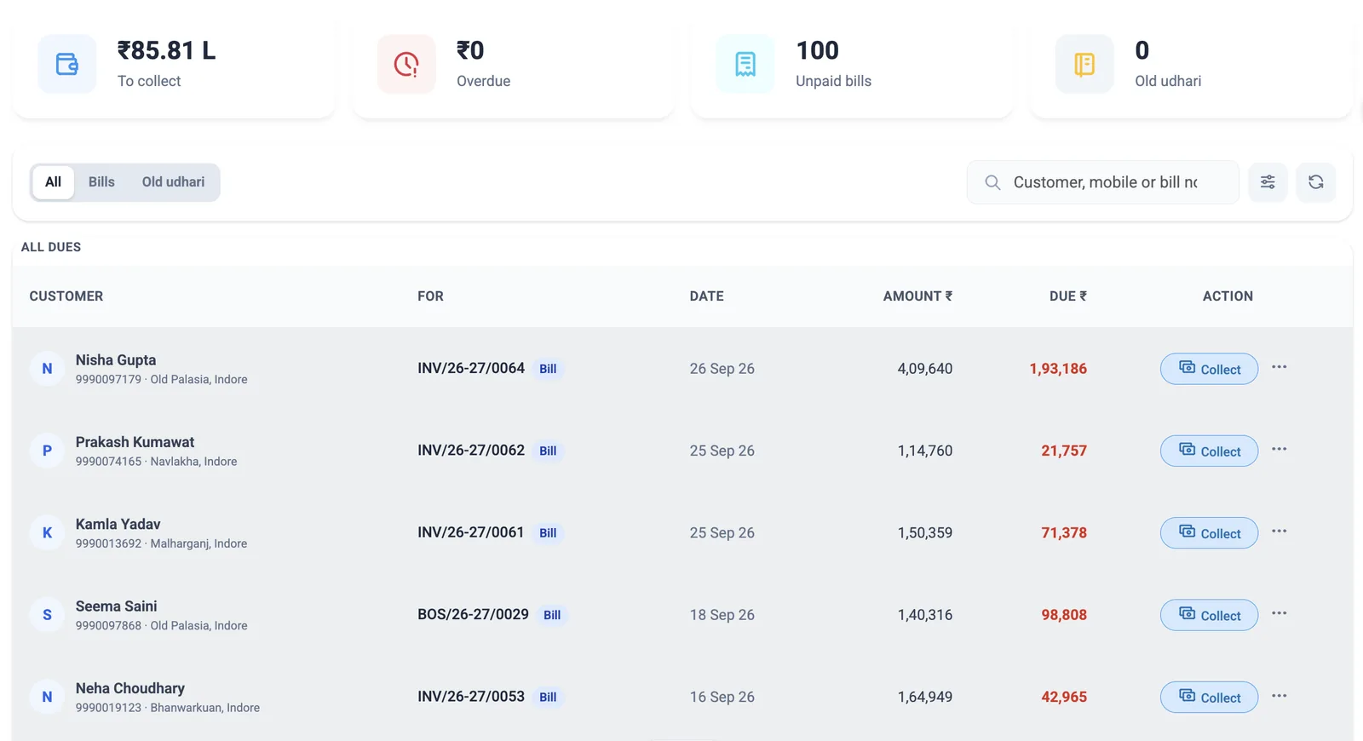Image resolution: width=1363 pixels, height=741 pixels.
Task: Click the P avatar for Prakash Kumawat
Action: (48, 451)
